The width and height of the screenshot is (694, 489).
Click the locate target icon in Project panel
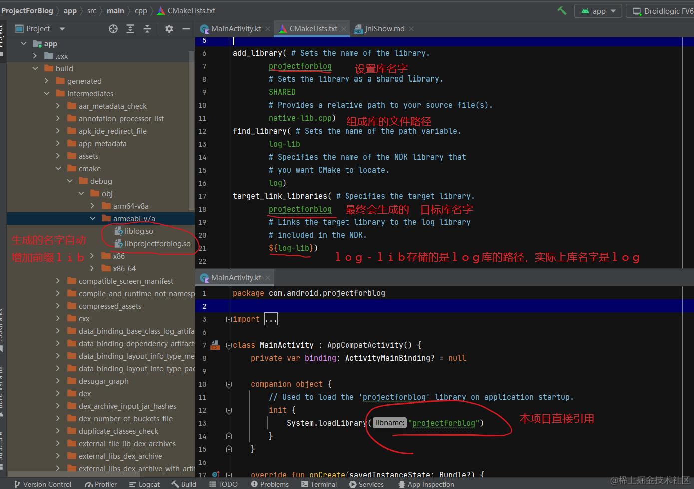coord(113,29)
